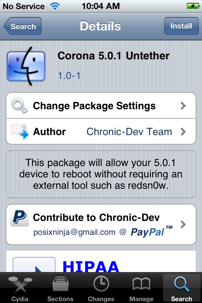Tap the PayPal logo icon
Viewport: 202px width, 303px height.
click(x=20, y=217)
